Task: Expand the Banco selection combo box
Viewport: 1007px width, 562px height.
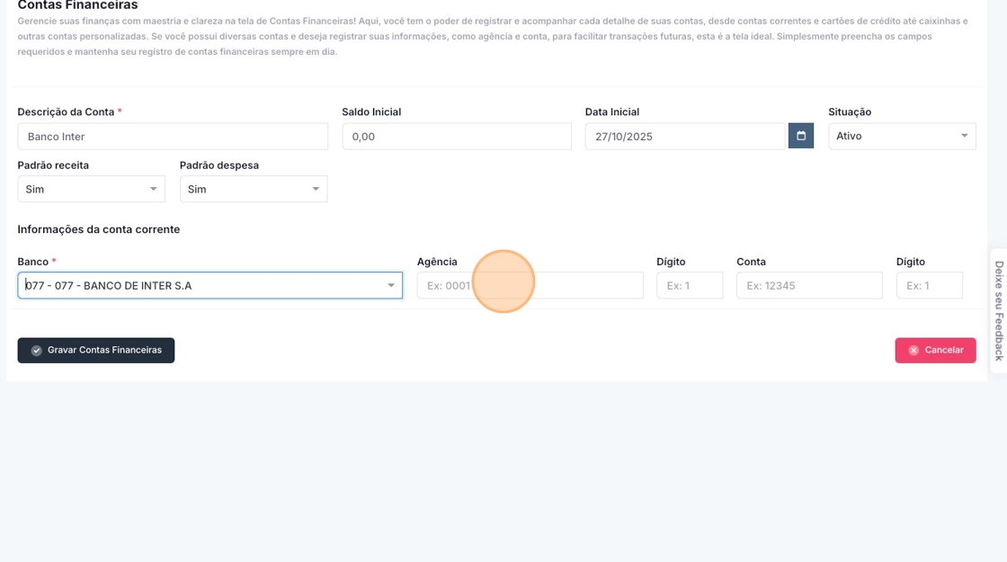Action: coord(209,286)
